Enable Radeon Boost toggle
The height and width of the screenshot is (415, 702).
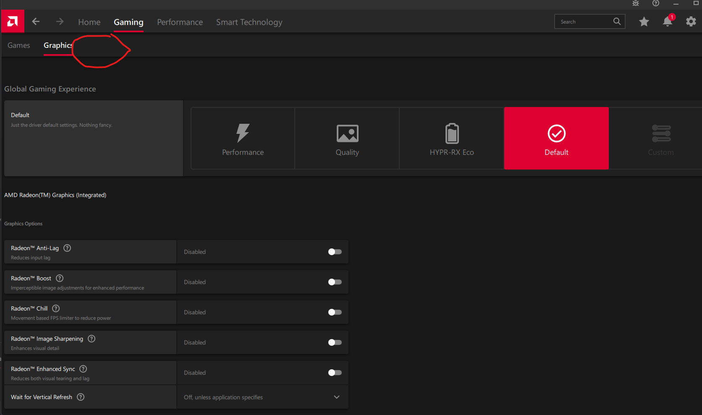tap(335, 282)
